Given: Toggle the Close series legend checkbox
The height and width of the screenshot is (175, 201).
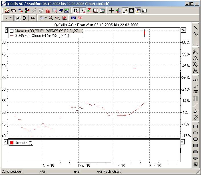Looking at the screenshot, I should point(12,31).
